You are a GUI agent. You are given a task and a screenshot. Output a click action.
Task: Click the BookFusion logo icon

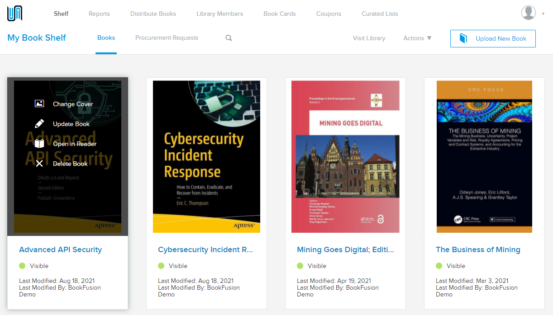(14, 13)
